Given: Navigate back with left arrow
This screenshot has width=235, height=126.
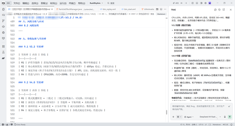Looking at the screenshot, I should (182, 3).
